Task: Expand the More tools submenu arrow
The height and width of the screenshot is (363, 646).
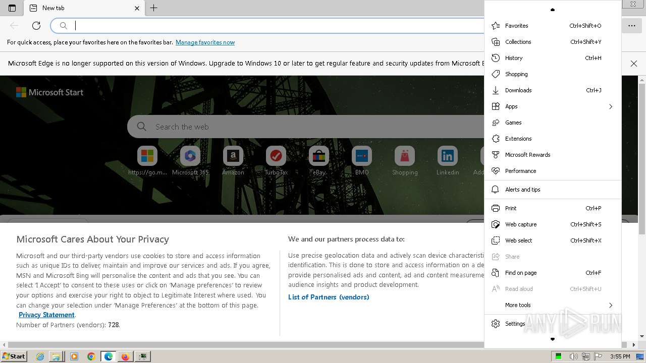Action: (611, 305)
